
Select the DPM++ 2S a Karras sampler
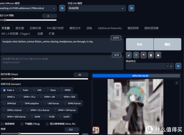(38, 110)
